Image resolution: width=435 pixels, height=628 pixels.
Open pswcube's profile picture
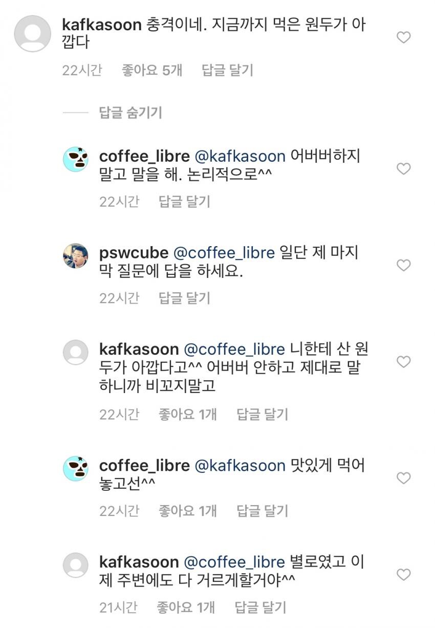pyautogui.click(x=75, y=255)
